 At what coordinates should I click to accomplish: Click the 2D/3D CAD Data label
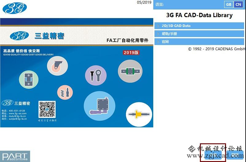pos(176,26)
